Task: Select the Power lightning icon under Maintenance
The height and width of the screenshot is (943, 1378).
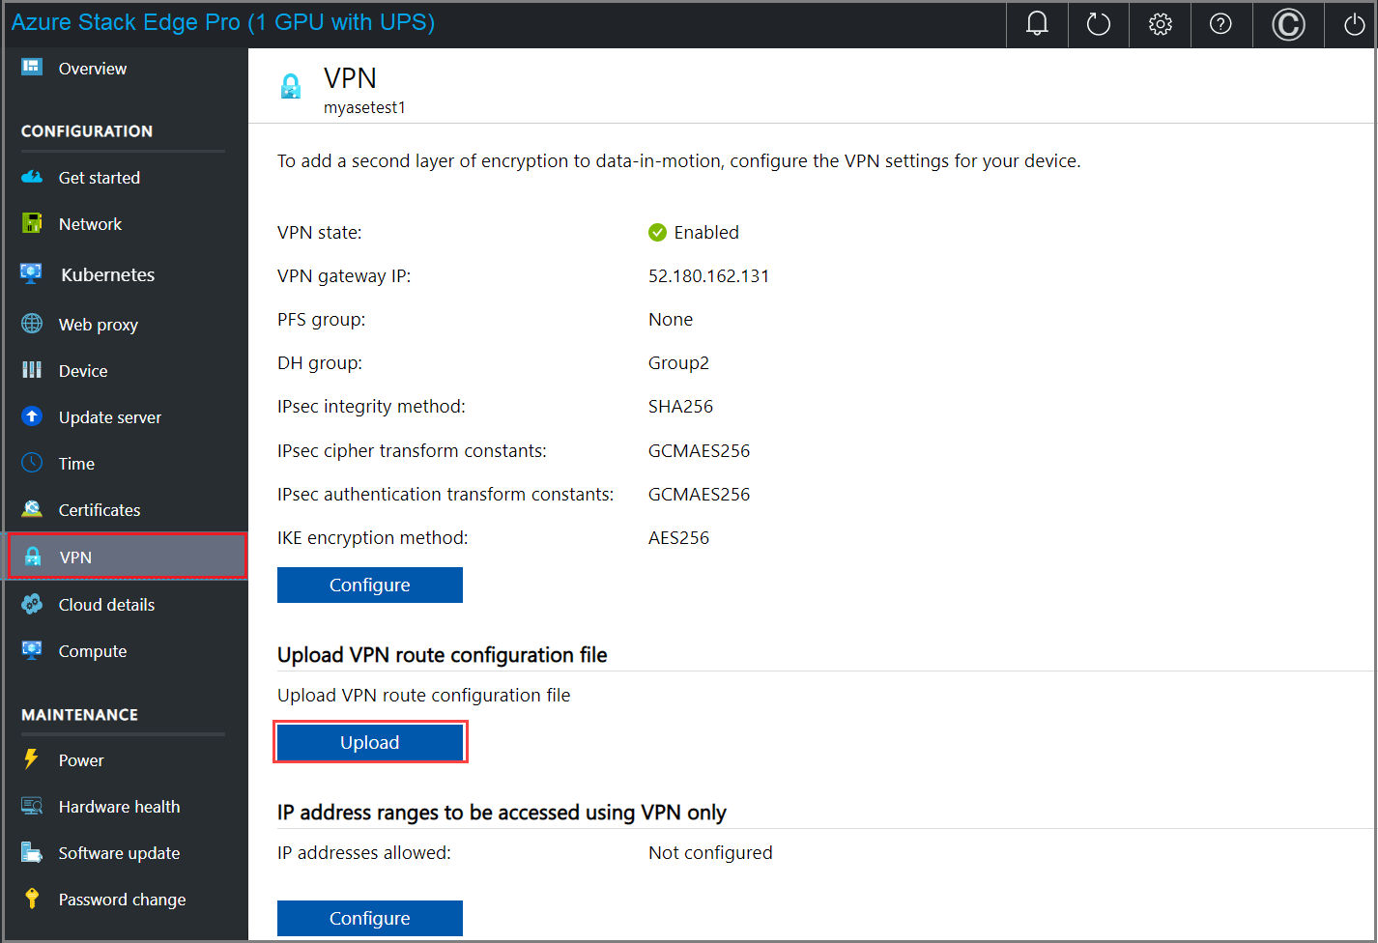Action: point(33,760)
